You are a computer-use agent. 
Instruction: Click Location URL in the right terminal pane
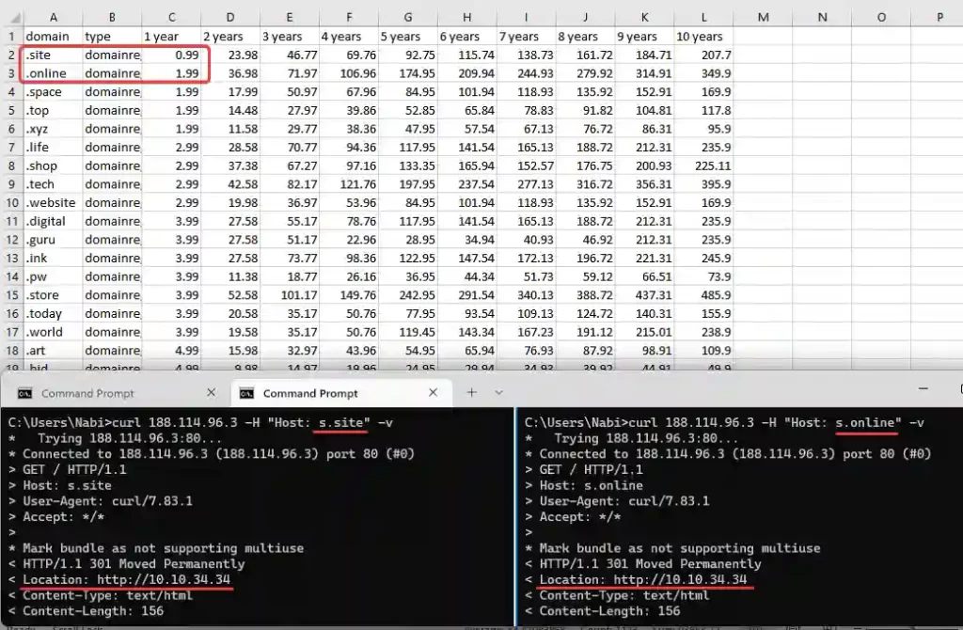[680, 579]
